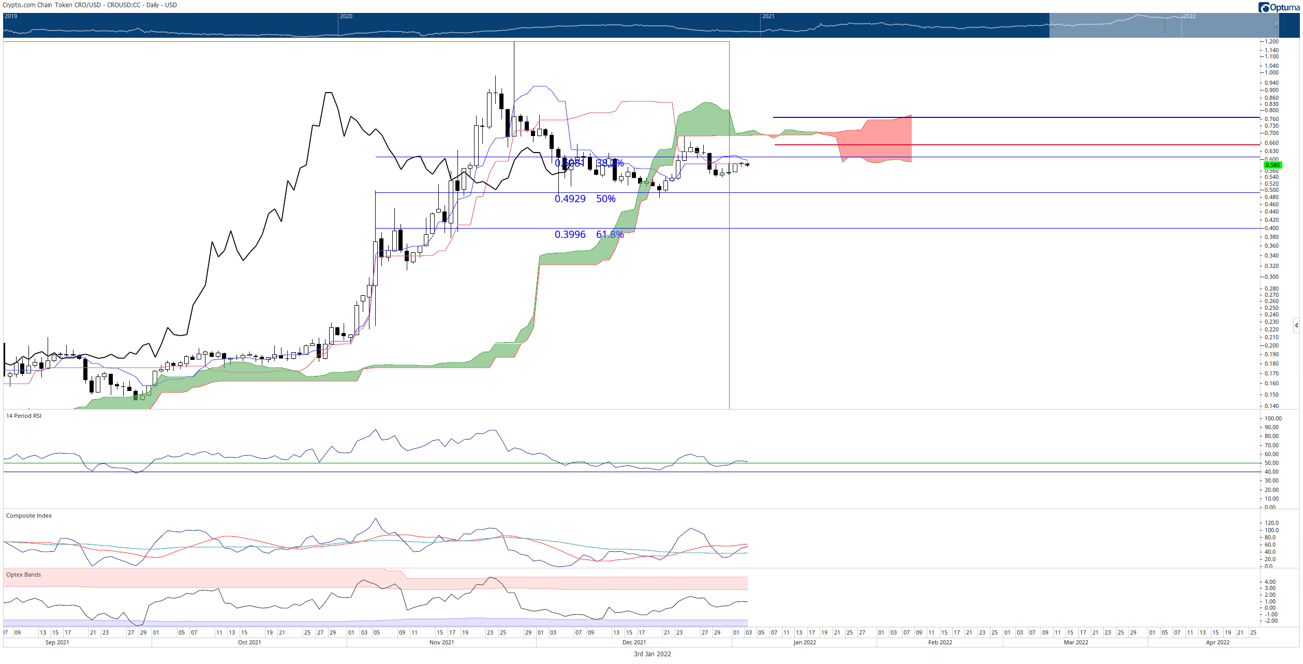
Task: Click the 100.00 value on RSI scale
Action: point(1273,418)
